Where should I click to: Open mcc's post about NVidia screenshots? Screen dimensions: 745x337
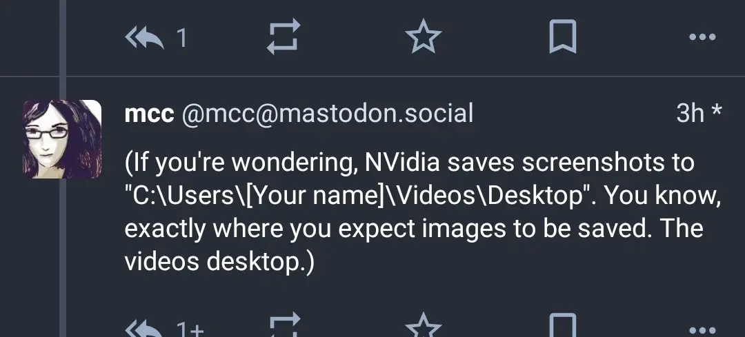pyautogui.click(x=423, y=212)
